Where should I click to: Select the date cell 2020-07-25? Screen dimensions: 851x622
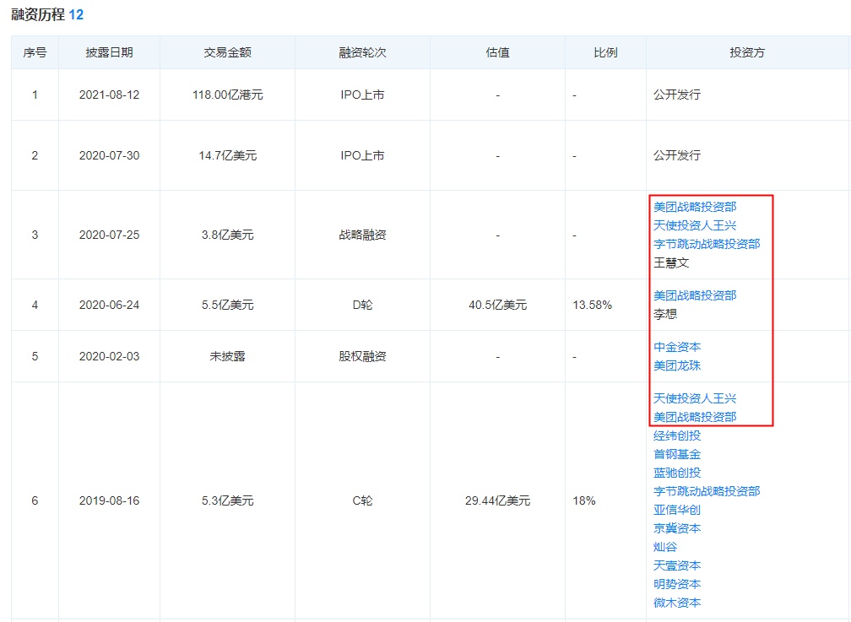point(109,235)
